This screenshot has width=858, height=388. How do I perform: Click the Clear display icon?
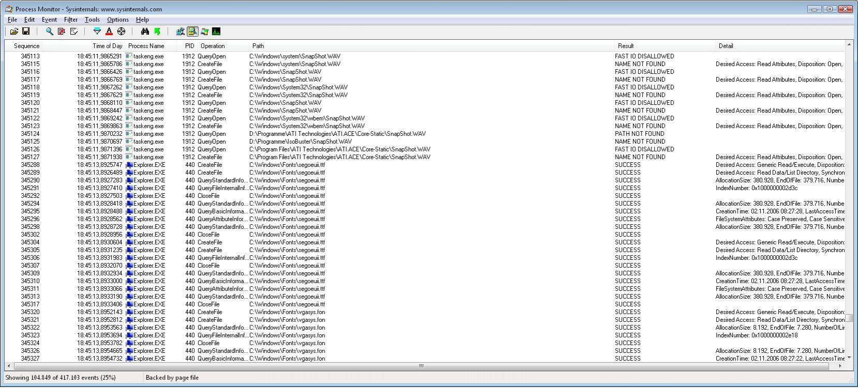74,32
